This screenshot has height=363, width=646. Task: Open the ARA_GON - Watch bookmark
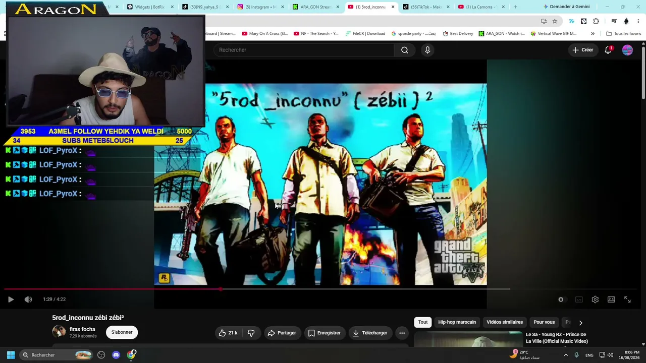502,34
